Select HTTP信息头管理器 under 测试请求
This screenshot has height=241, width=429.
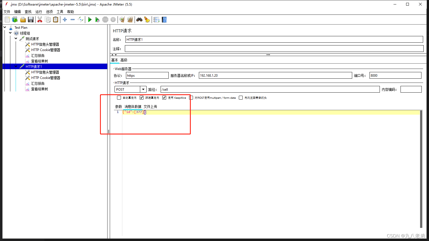(x=45, y=44)
